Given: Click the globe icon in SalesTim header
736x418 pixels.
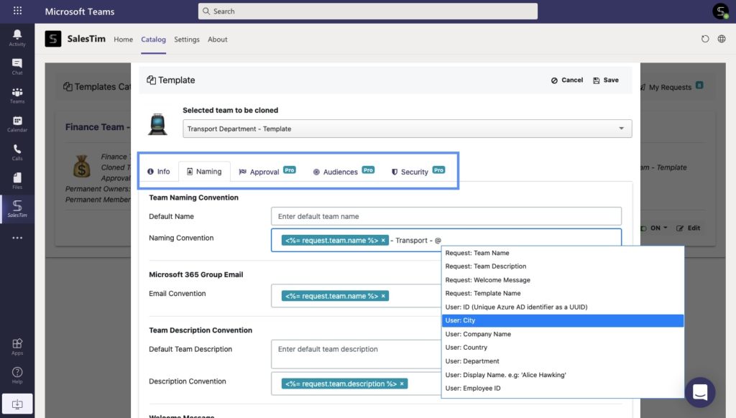Looking at the screenshot, I should (722, 39).
